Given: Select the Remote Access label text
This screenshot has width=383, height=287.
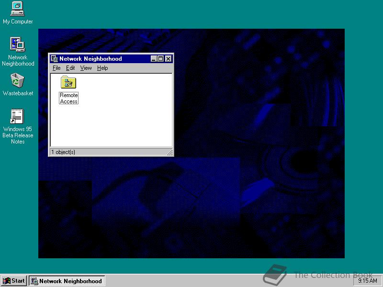Looking at the screenshot, I should click(x=68, y=98).
